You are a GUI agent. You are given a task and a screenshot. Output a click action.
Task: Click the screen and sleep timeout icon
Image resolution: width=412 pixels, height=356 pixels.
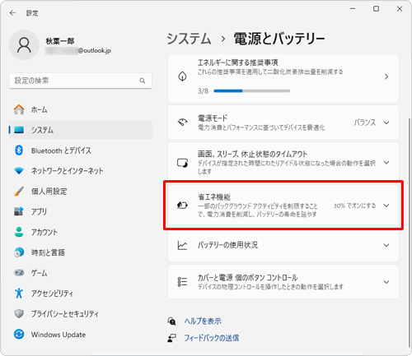(182, 163)
